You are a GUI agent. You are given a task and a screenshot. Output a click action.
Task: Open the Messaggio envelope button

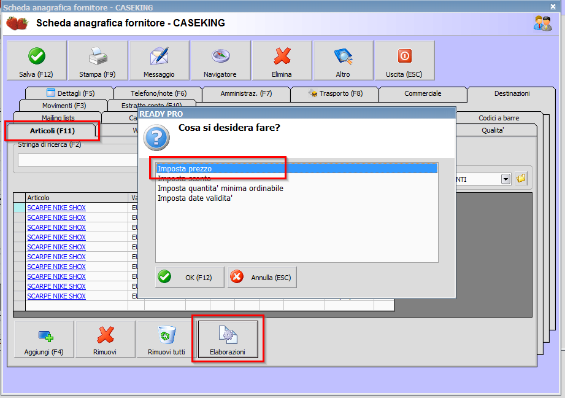click(x=159, y=60)
